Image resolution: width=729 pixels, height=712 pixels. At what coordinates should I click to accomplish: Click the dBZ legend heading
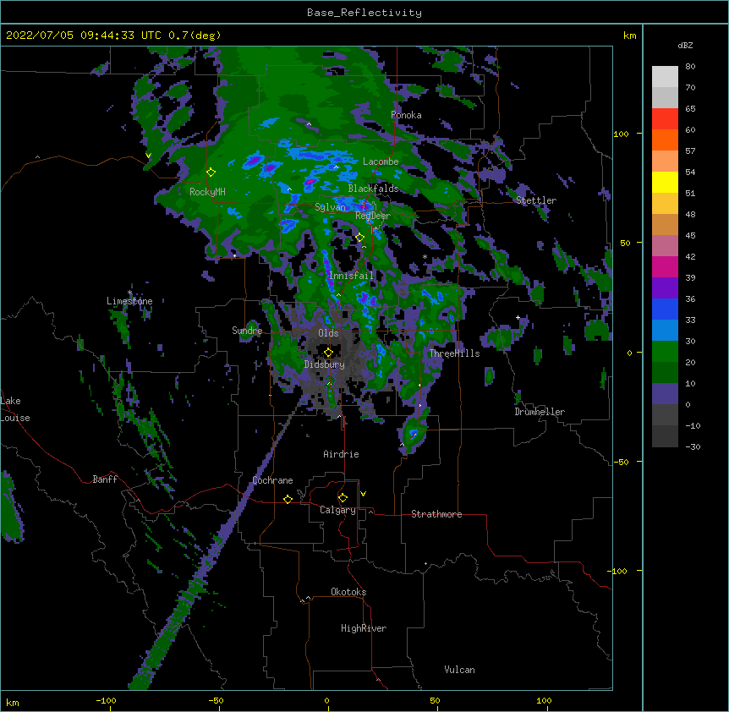click(685, 45)
